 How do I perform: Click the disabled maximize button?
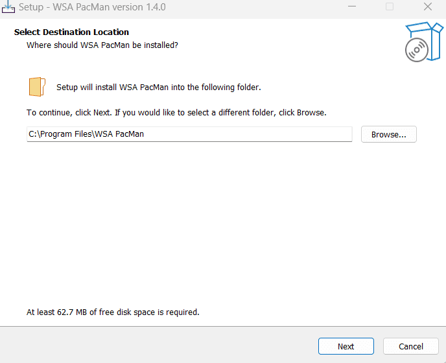pyautogui.click(x=390, y=6)
